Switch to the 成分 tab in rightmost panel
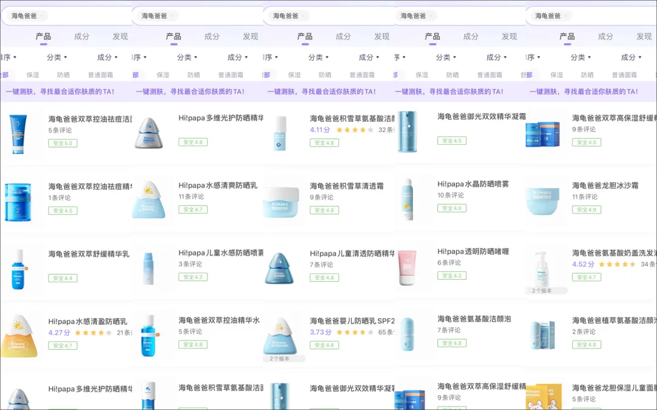This screenshot has width=657, height=410. coord(605,36)
